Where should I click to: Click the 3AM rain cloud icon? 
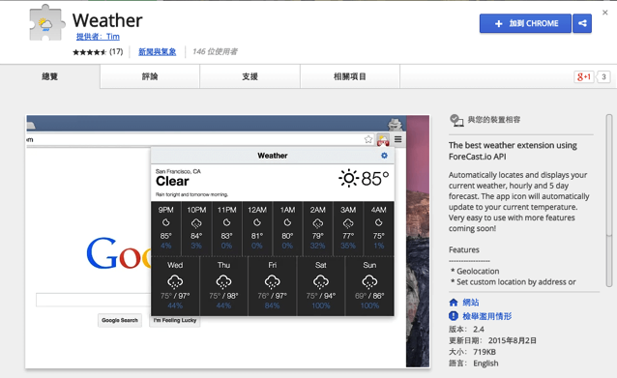pyautogui.click(x=348, y=223)
